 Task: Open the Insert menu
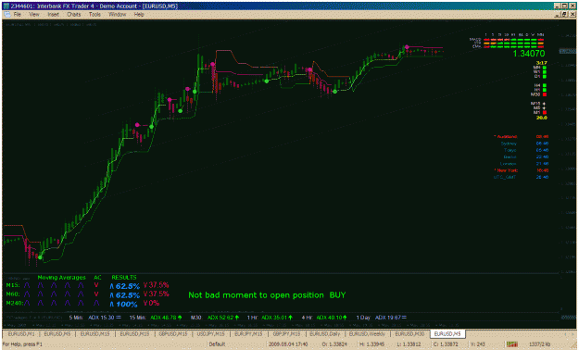click(x=53, y=15)
